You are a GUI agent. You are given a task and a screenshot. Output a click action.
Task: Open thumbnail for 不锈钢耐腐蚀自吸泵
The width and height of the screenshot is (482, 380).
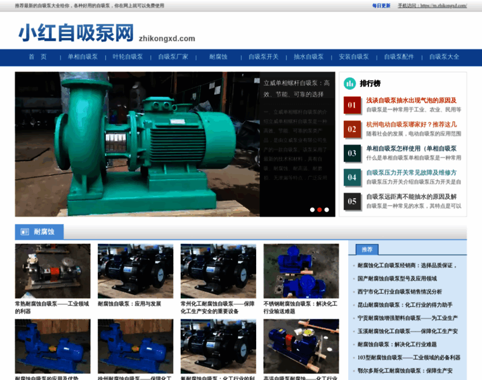coord(301,271)
